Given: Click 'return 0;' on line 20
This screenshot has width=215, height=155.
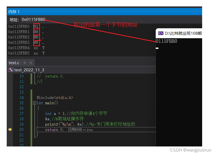Looking at the screenshot, I should (x=54, y=130).
